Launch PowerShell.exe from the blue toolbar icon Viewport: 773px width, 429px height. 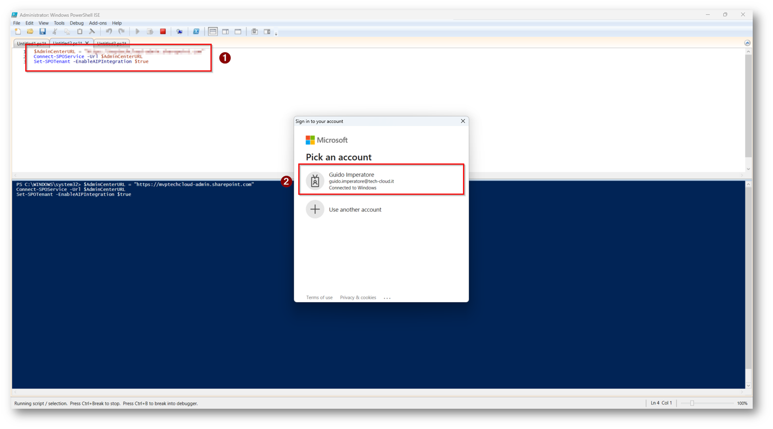pos(196,32)
